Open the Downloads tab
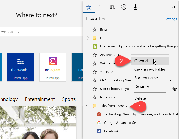The width and height of the screenshot is (179, 139). [x=135, y=7]
